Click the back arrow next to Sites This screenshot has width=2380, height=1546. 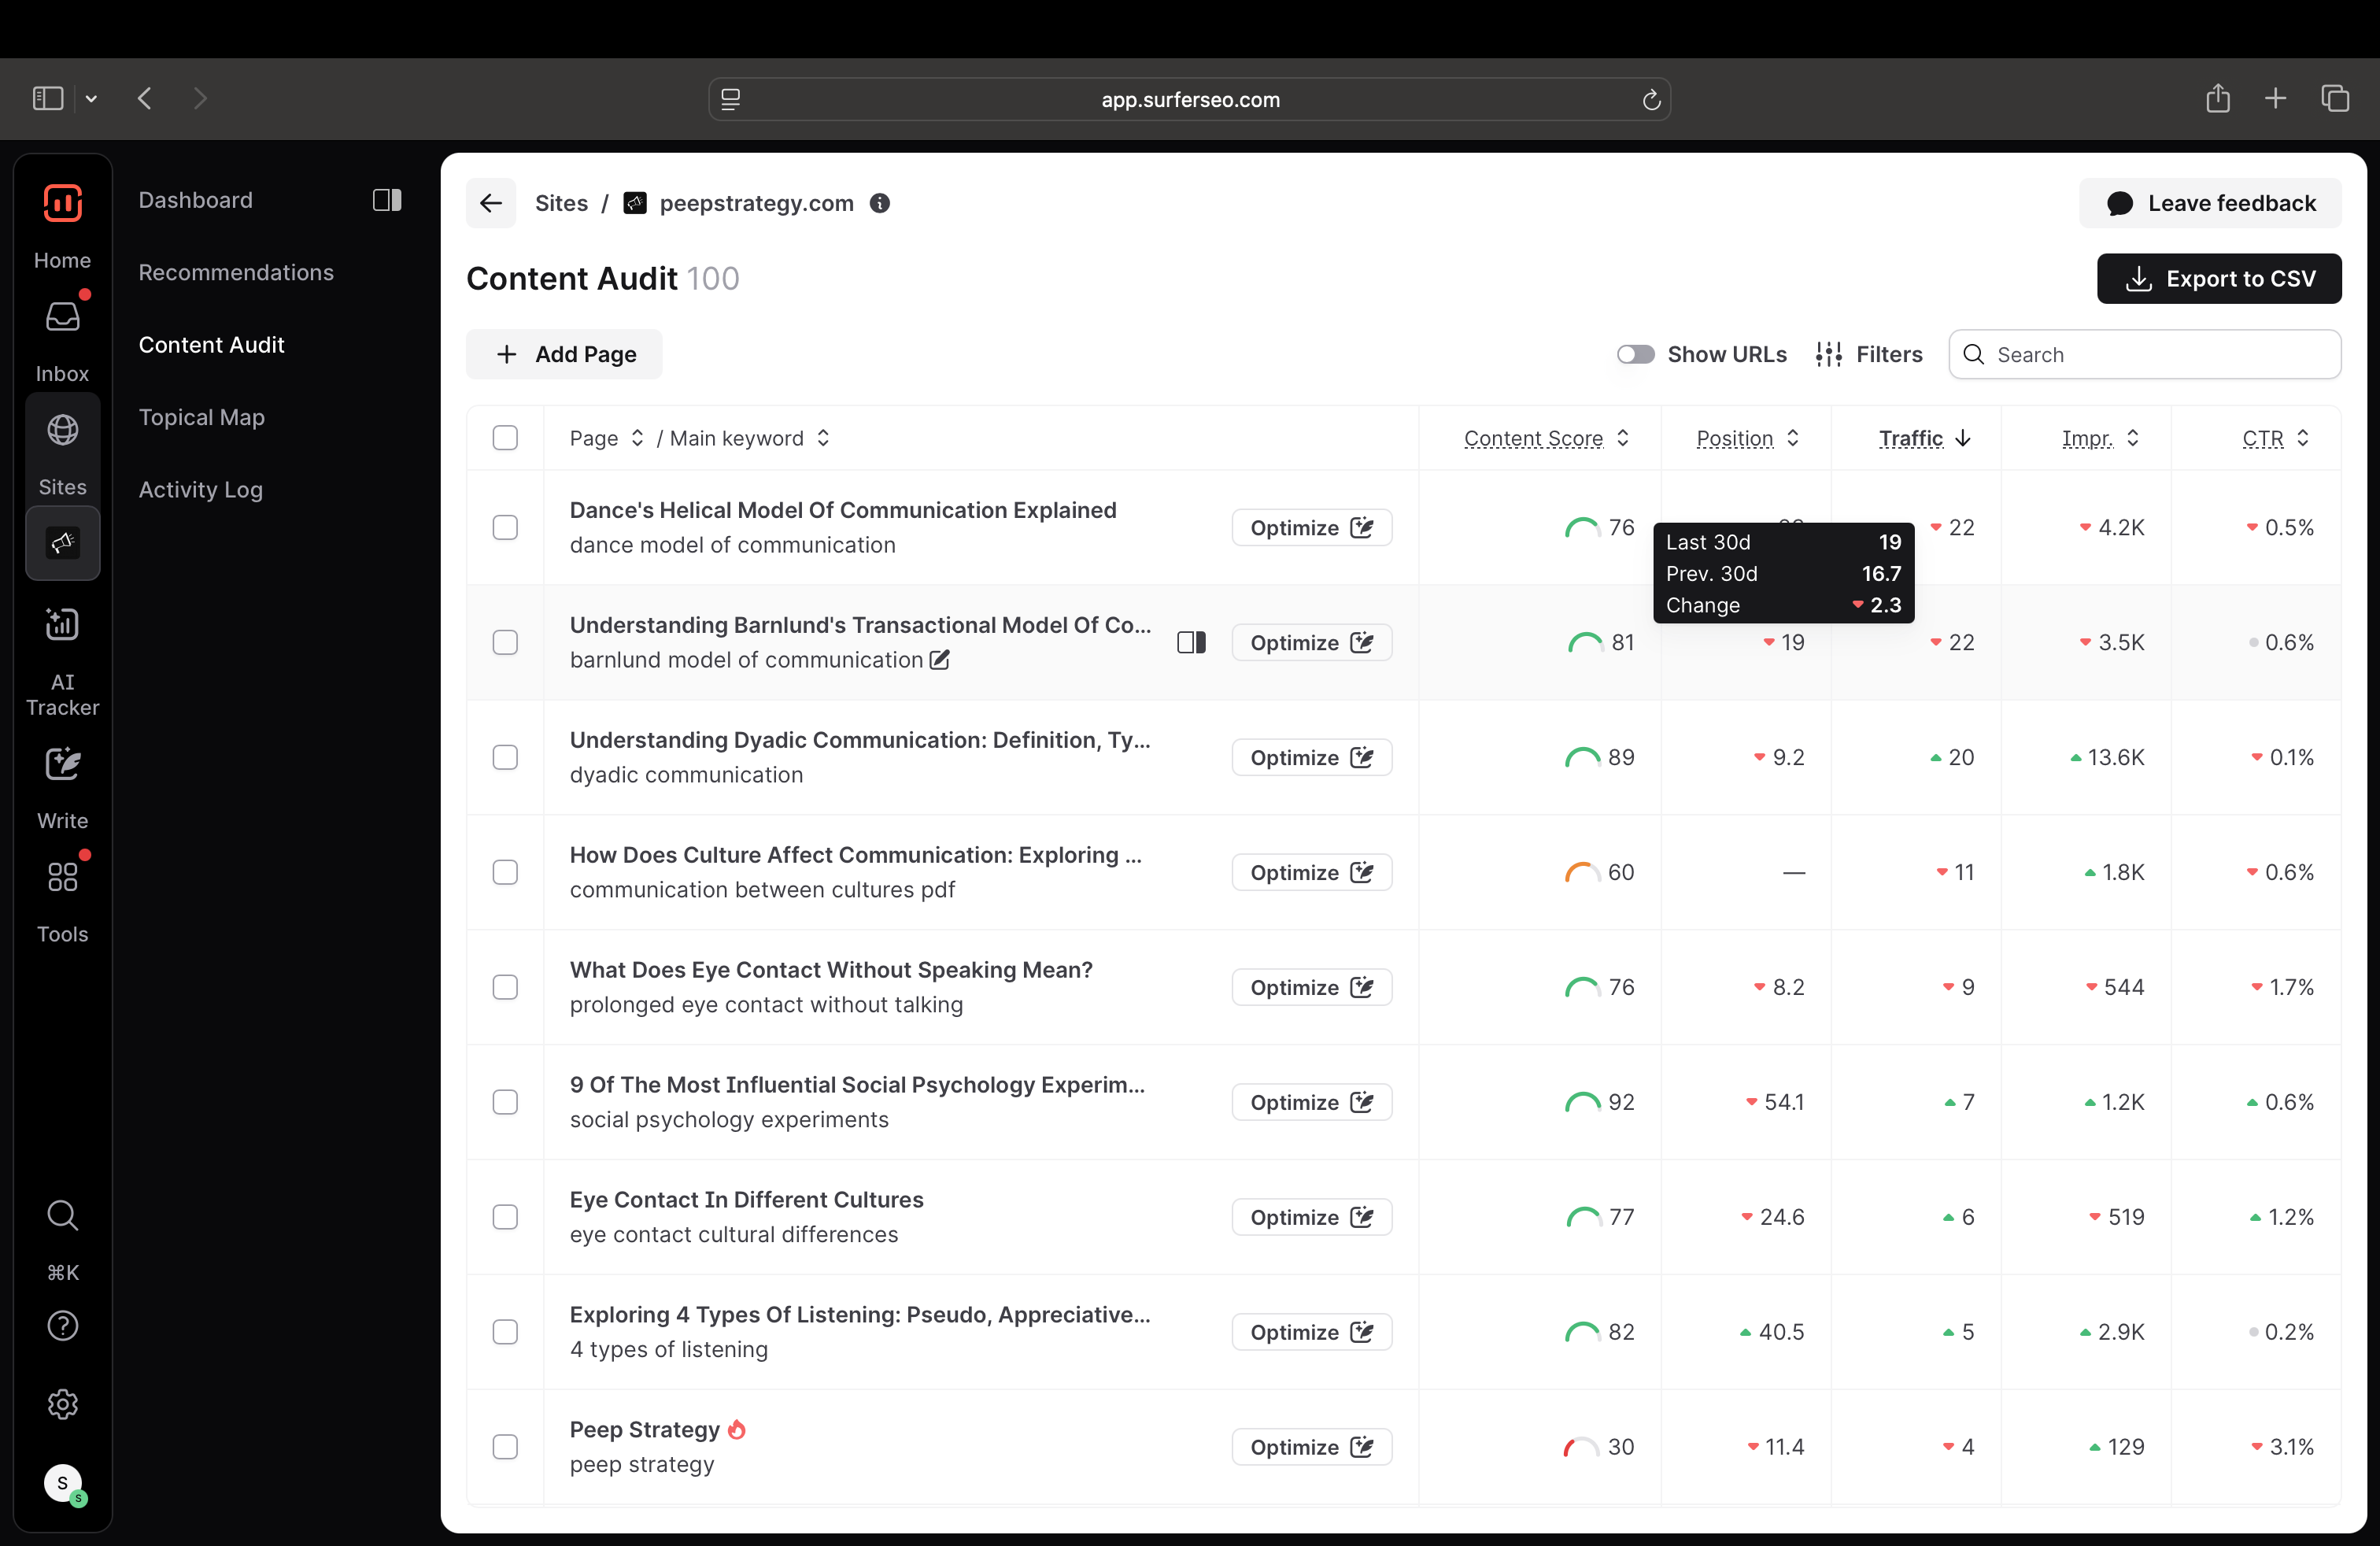[x=491, y=204]
